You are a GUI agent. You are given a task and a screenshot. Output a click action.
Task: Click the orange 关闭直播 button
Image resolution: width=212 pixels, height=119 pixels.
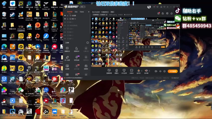(173, 71)
